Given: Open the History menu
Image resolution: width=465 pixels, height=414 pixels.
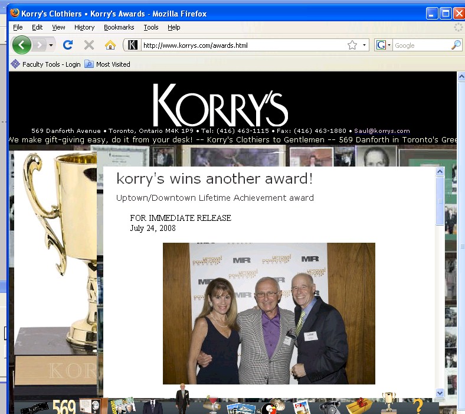Looking at the screenshot, I should pyautogui.click(x=84, y=27).
